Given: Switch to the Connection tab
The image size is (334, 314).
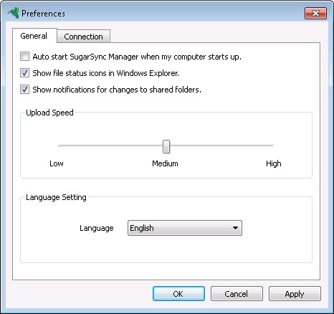Looking at the screenshot, I should [x=83, y=37].
